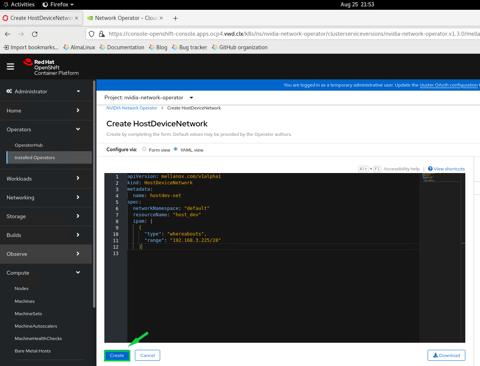The image size is (480, 366).
Task: Click the YAML editor vertical scrollbar
Action: (463, 258)
